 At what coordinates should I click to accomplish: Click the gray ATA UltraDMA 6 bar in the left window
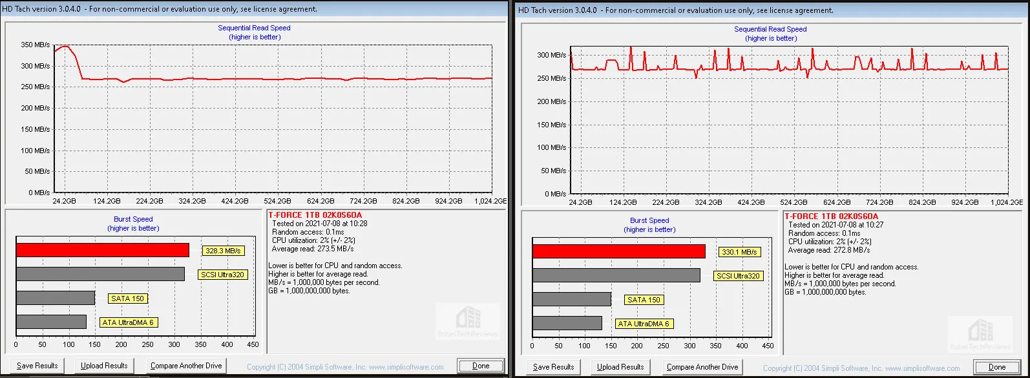[51, 322]
